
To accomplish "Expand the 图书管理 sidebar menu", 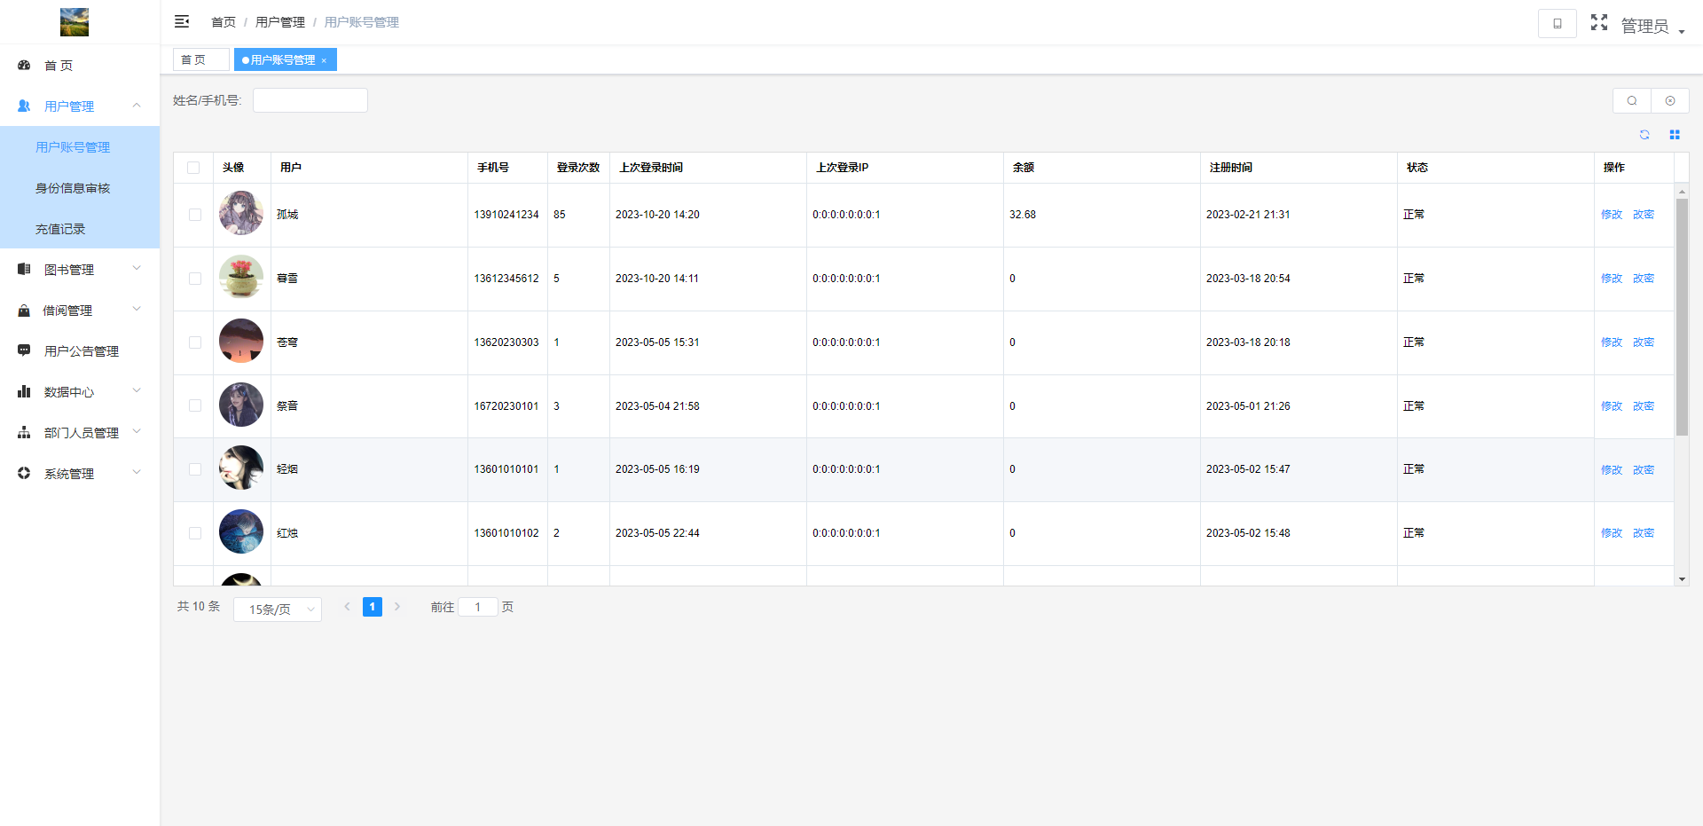I will click(x=80, y=270).
